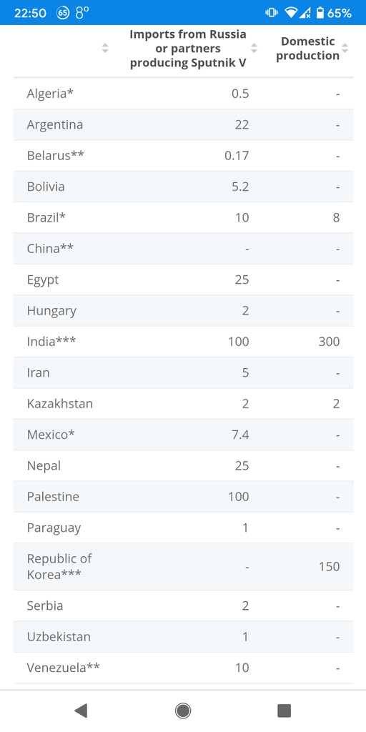Sort by Domestic production column arrows

345,48
